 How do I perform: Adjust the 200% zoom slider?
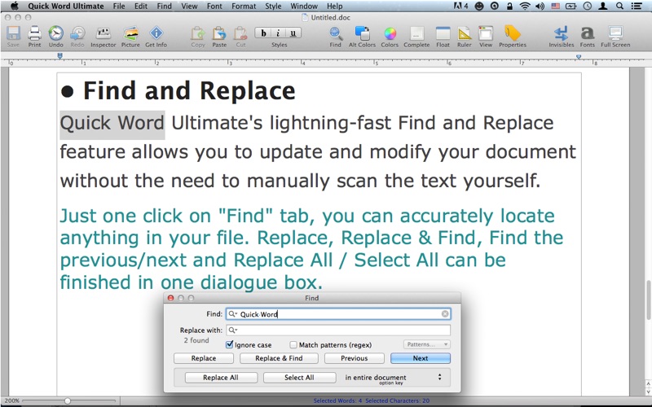[68, 400]
